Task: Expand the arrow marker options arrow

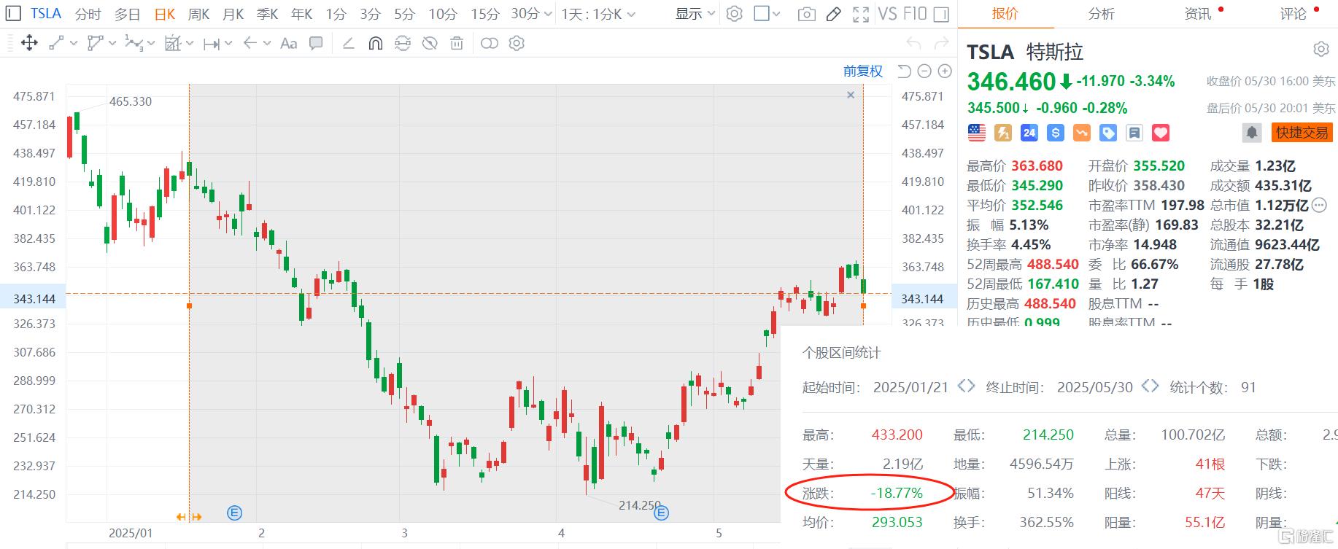Action: [x=267, y=44]
